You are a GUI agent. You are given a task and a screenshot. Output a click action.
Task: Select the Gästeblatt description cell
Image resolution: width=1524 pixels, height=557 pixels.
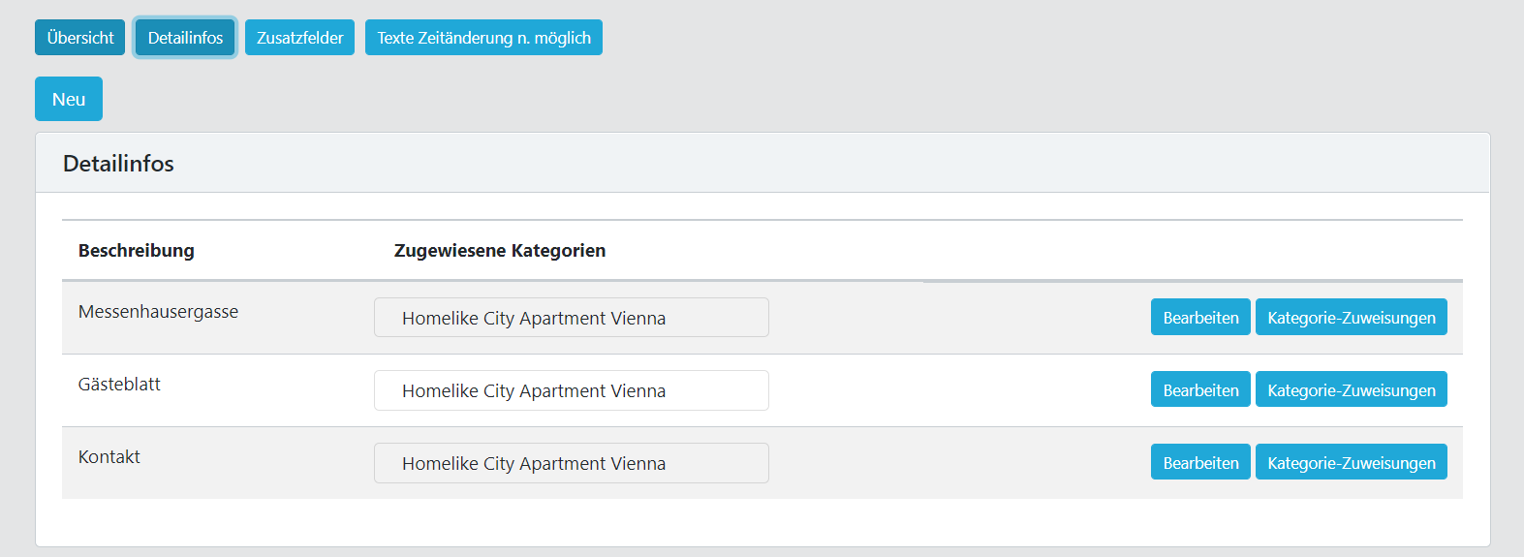tap(119, 385)
